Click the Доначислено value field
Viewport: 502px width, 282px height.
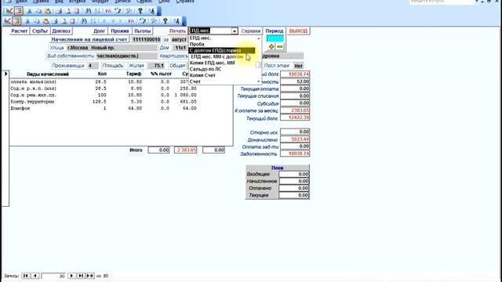point(295,139)
